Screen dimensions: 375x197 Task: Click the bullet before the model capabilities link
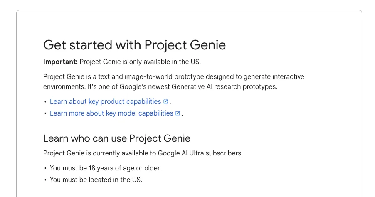pos(45,113)
